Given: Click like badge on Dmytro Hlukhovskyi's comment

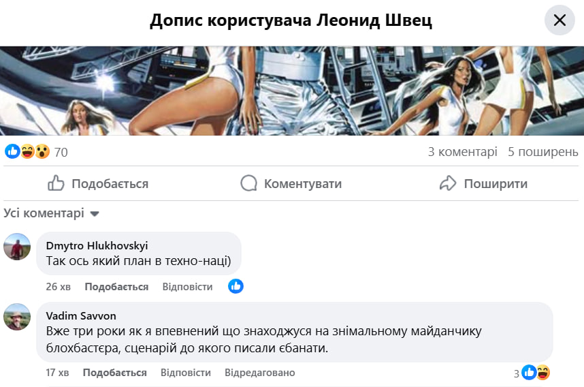Looking at the screenshot, I should (236, 286).
